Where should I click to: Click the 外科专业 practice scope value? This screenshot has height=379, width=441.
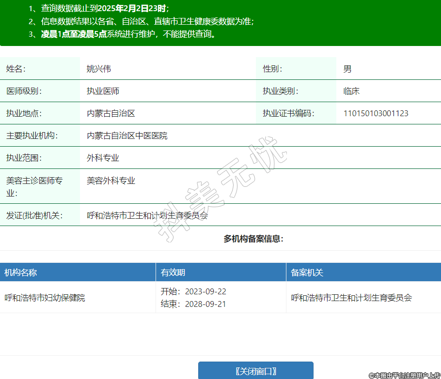103,158
